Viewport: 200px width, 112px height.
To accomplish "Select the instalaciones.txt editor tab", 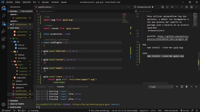I will pos(143,7).
